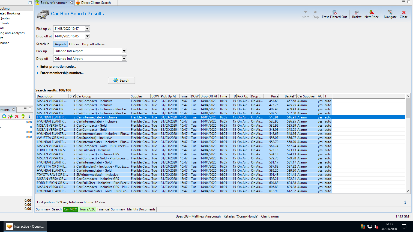Click the muted volume tray icon
413x232 pixels.
click(x=376, y=227)
